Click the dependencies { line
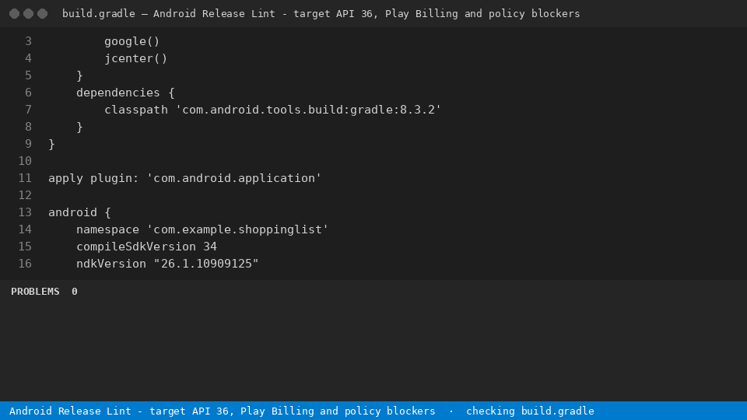Image resolution: width=747 pixels, height=420 pixels. point(125,93)
